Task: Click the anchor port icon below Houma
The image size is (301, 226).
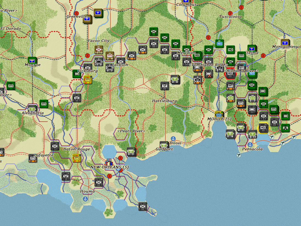Action: (x=85, y=199)
